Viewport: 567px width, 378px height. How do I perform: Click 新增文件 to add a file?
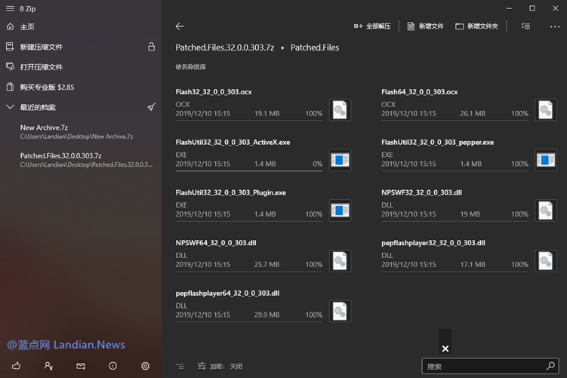point(425,26)
